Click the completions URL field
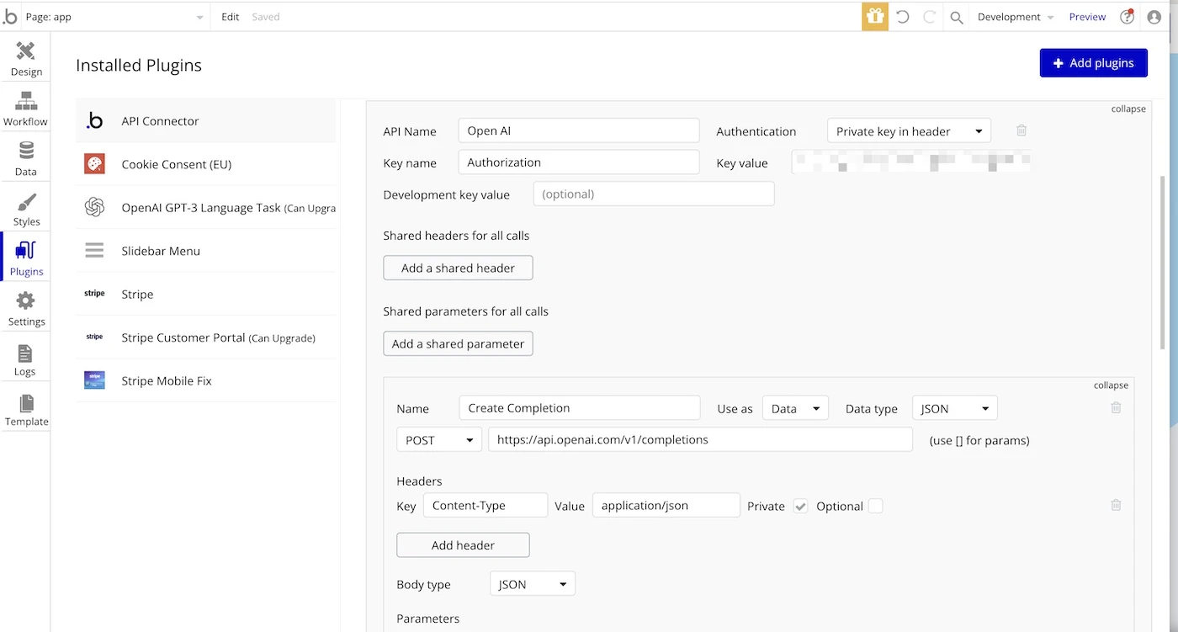The width and height of the screenshot is (1178, 632). click(700, 439)
